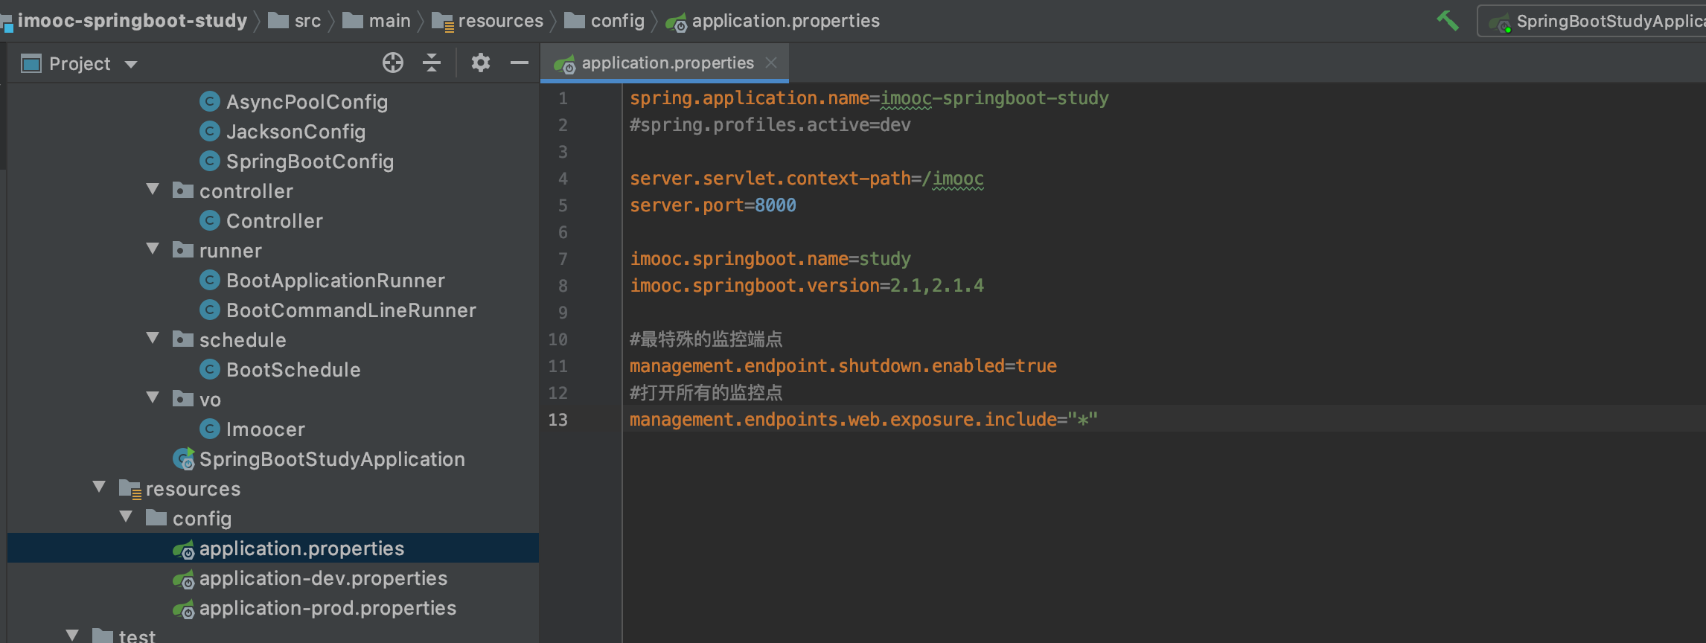
Task: Click the collapse all icon in Project panel
Action: click(432, 63)
